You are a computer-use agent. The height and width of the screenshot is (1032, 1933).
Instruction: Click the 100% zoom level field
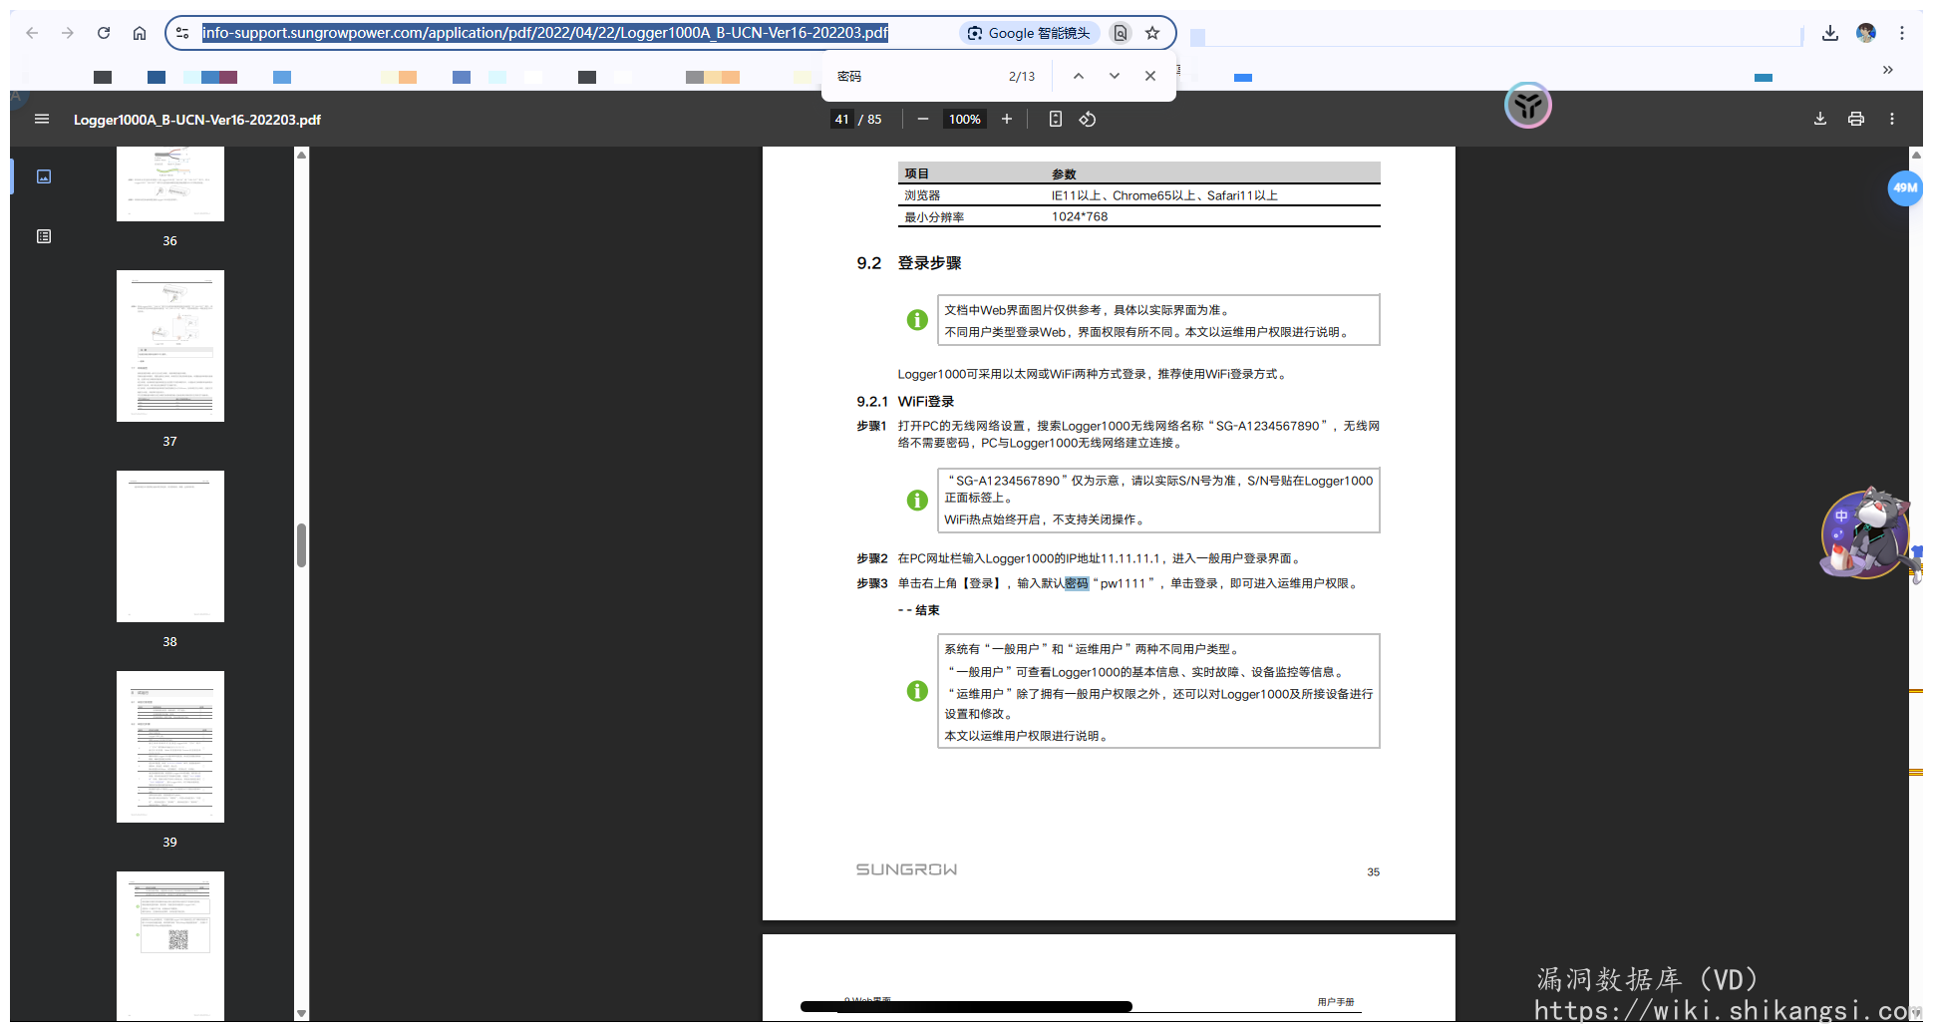964,119
